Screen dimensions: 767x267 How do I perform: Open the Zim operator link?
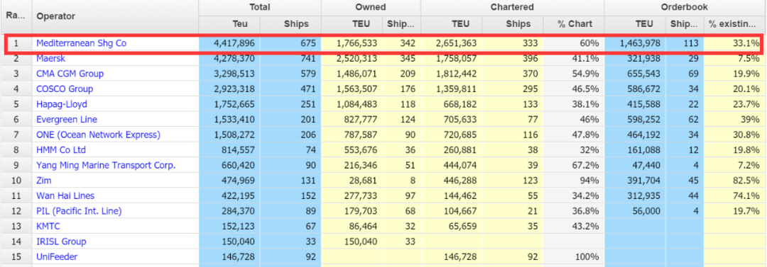(x=44, y=180)
